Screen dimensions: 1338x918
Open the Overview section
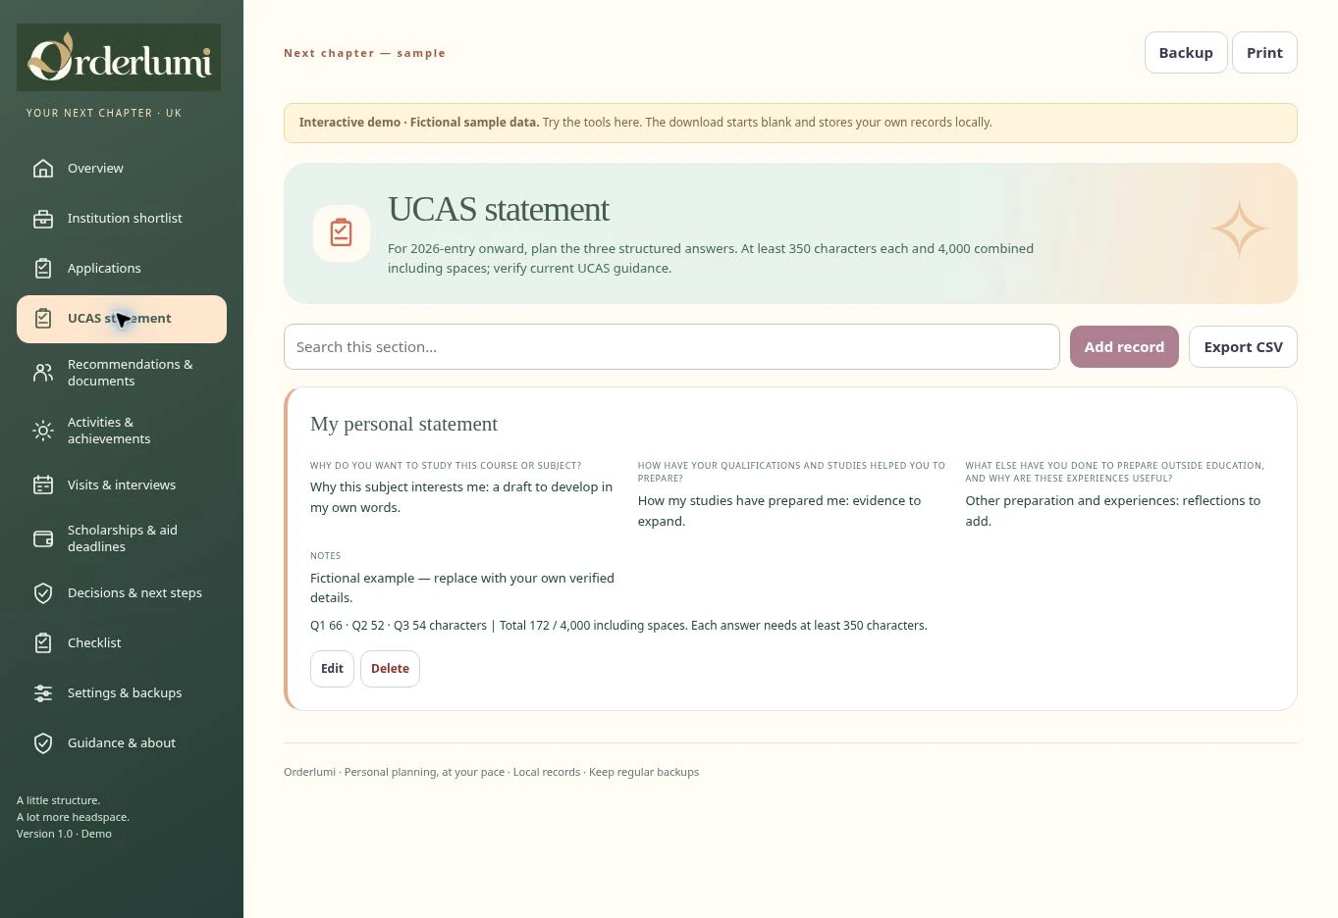(122, 169)
